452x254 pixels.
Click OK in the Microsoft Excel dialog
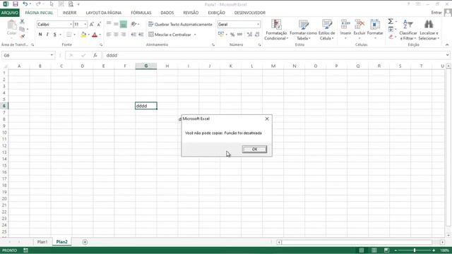(x=254, y=149)
